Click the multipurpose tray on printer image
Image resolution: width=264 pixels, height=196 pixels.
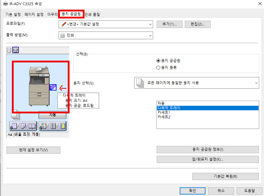53,87
